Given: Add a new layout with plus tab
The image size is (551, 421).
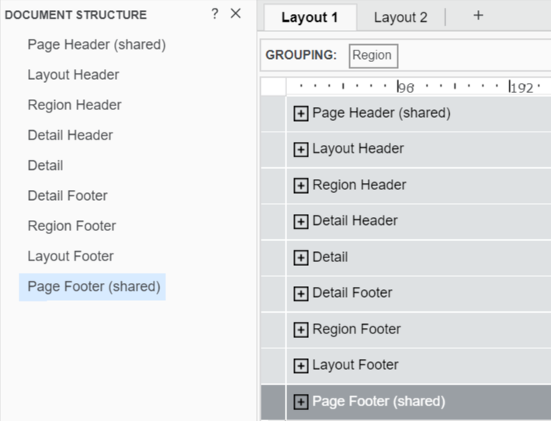Looking at the screenshot, I should 478,16.
